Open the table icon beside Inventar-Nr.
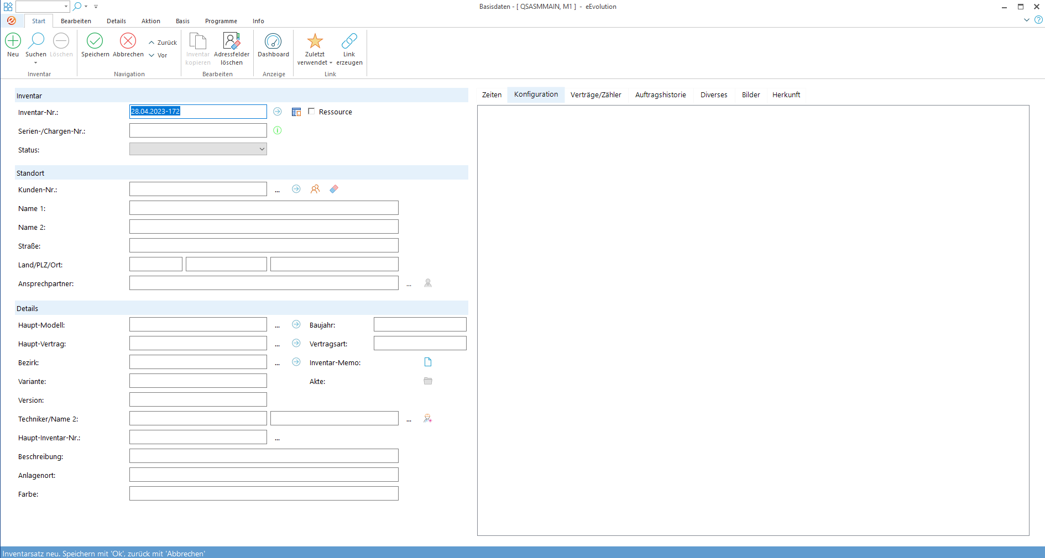The width and height of the screenshot is (1045, 558). [296, 112]
